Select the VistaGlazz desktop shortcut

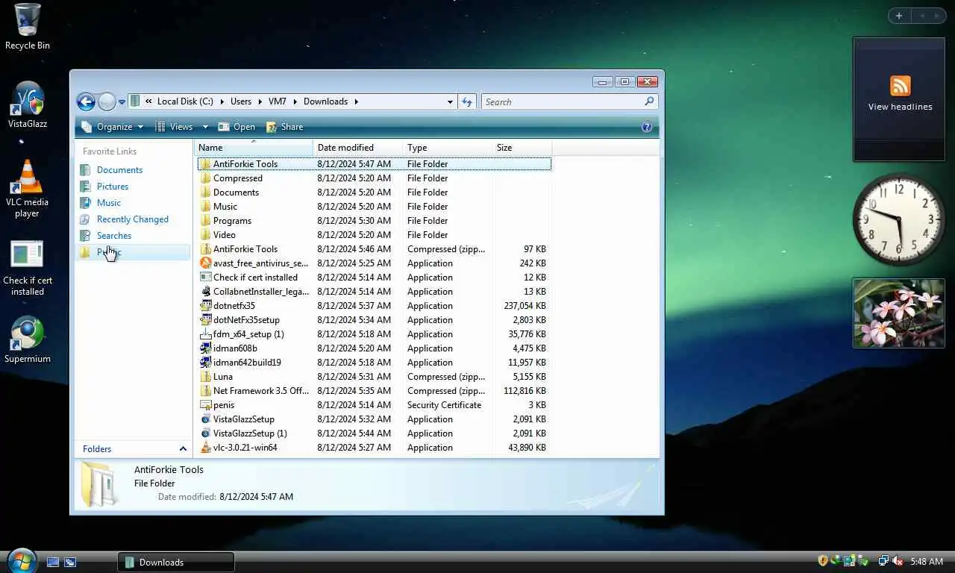(x=28, y=104)
